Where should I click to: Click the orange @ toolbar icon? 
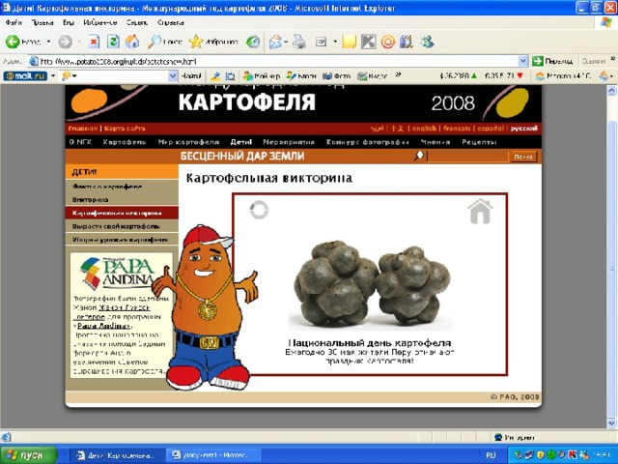(x=388, y=42)
